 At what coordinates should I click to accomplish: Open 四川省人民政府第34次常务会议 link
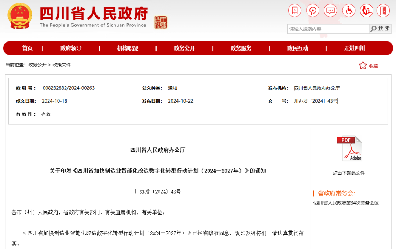[346, 203]
